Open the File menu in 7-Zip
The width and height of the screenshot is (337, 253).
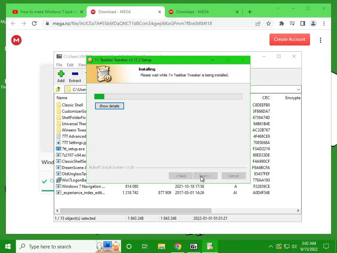[59, 65]
